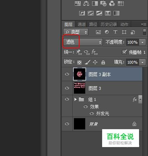Add a Threshold adjustment (stairs icon)

coord(99,13)
